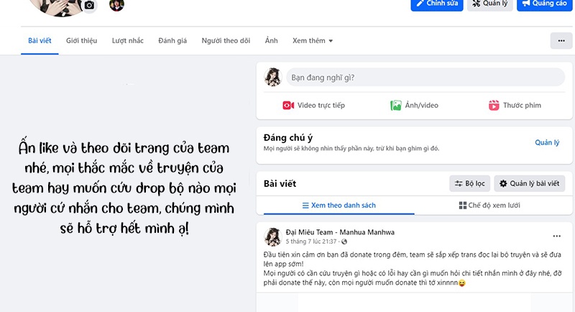This screenshot has width=575, height=312.
Task: Click the Quảng cáo button
Action: [543, 4]
